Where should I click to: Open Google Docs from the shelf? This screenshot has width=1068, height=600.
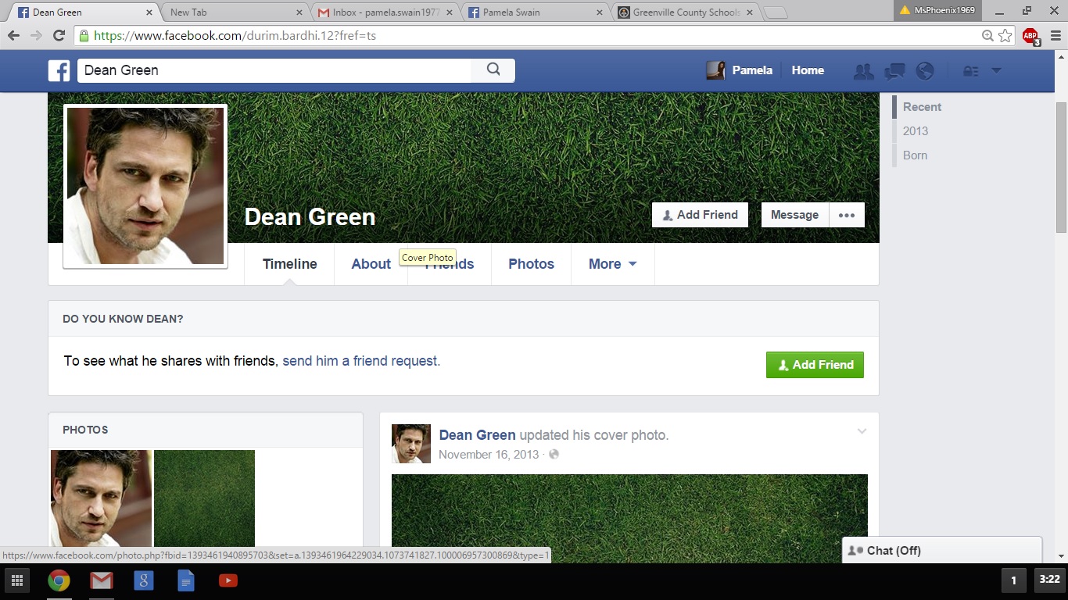[x=185, y=580]
